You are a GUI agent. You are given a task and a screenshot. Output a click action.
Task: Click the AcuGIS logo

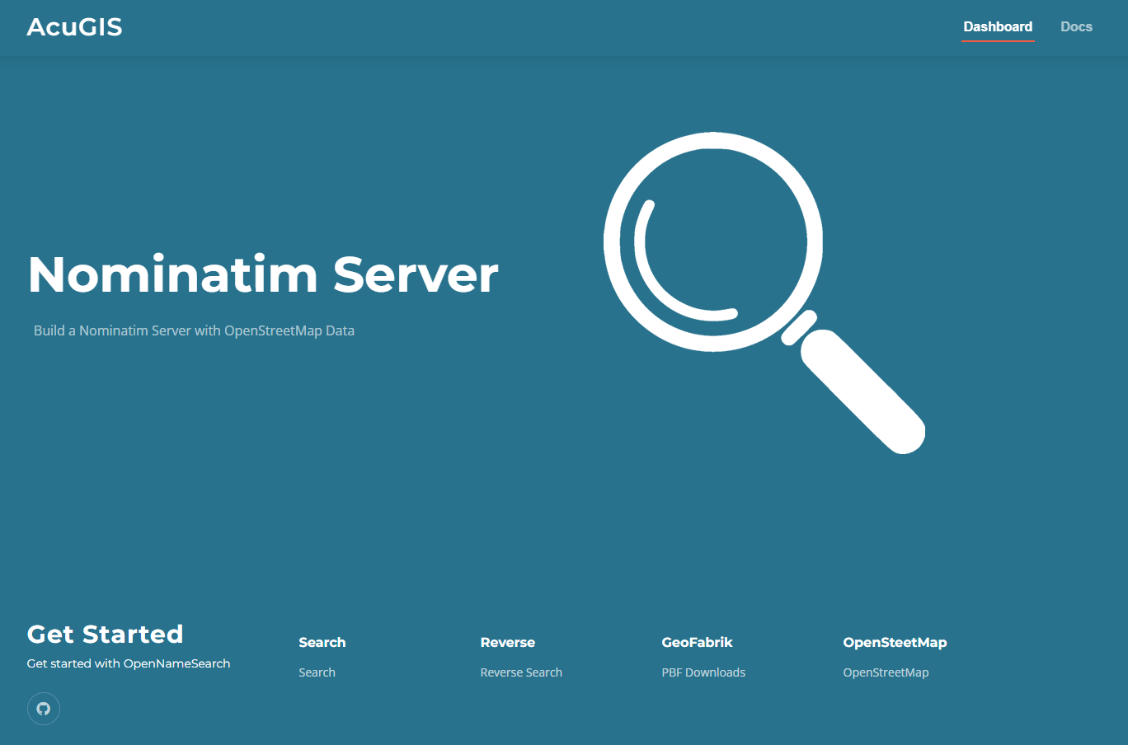(x=75, y=27)
